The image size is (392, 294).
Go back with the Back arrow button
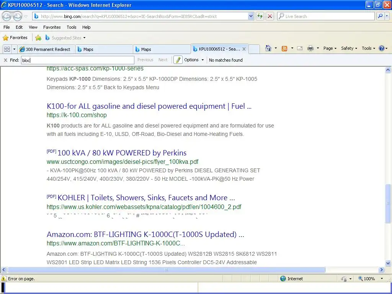7,16
